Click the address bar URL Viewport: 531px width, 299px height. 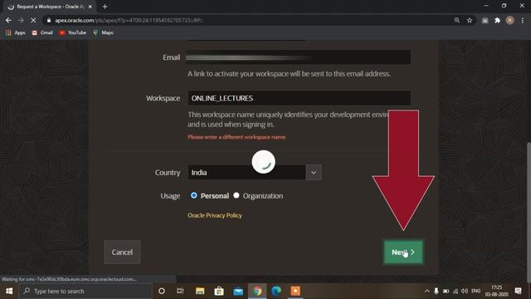(x=129, y=20)
